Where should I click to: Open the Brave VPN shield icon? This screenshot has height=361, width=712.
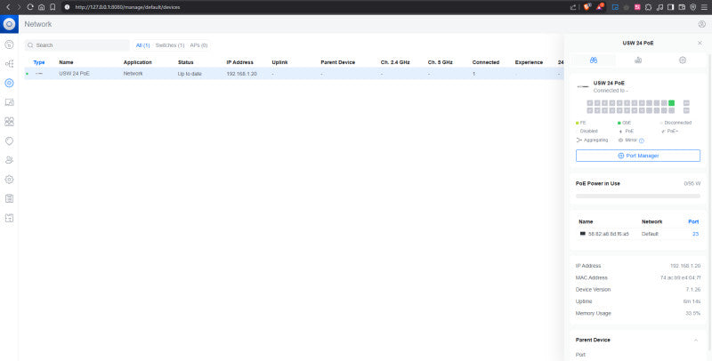pos(693,7)
